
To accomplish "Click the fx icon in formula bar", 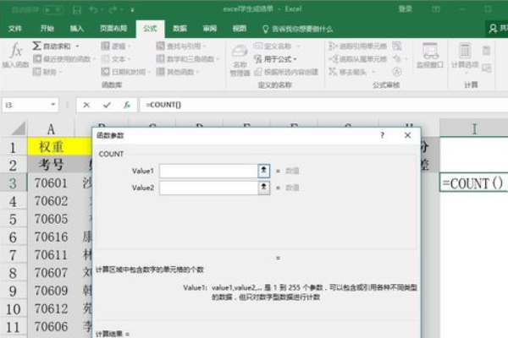I will 127,105.
